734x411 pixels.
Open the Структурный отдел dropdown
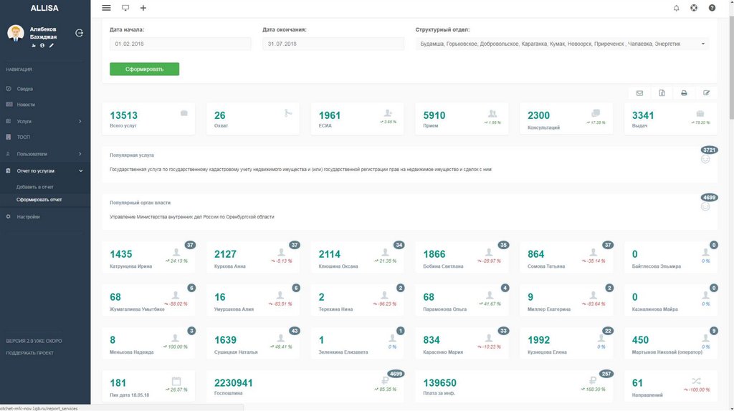point(562,44)
